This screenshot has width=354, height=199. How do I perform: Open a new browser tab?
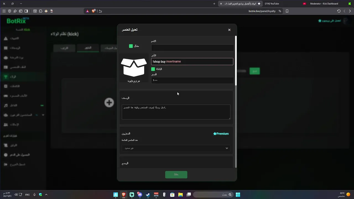214,4
